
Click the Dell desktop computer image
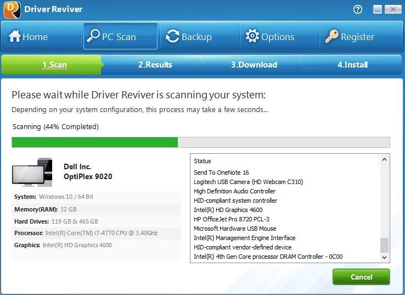click(32, 172)
